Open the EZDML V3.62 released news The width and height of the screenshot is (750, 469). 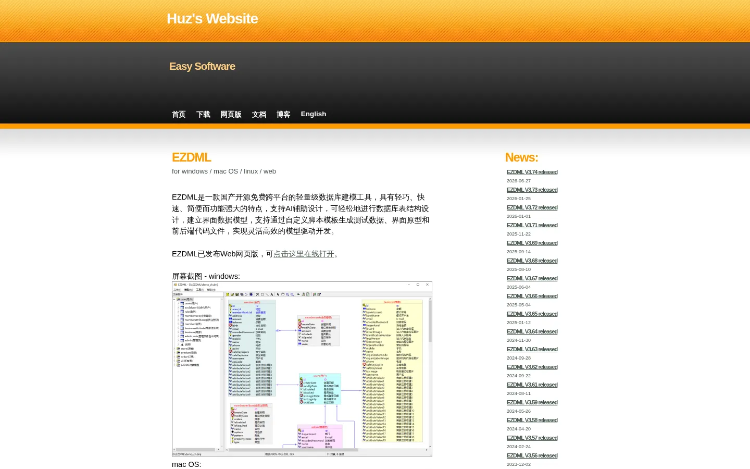532,367
